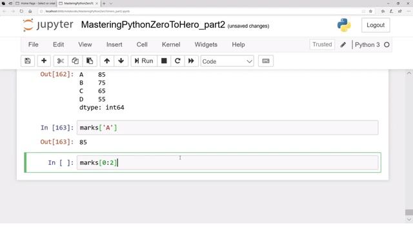Image resolution: width=413 pixels, height=232 pixels.
Task: Click the dtype: int64 output line
Action: click(x=102, y=108)
